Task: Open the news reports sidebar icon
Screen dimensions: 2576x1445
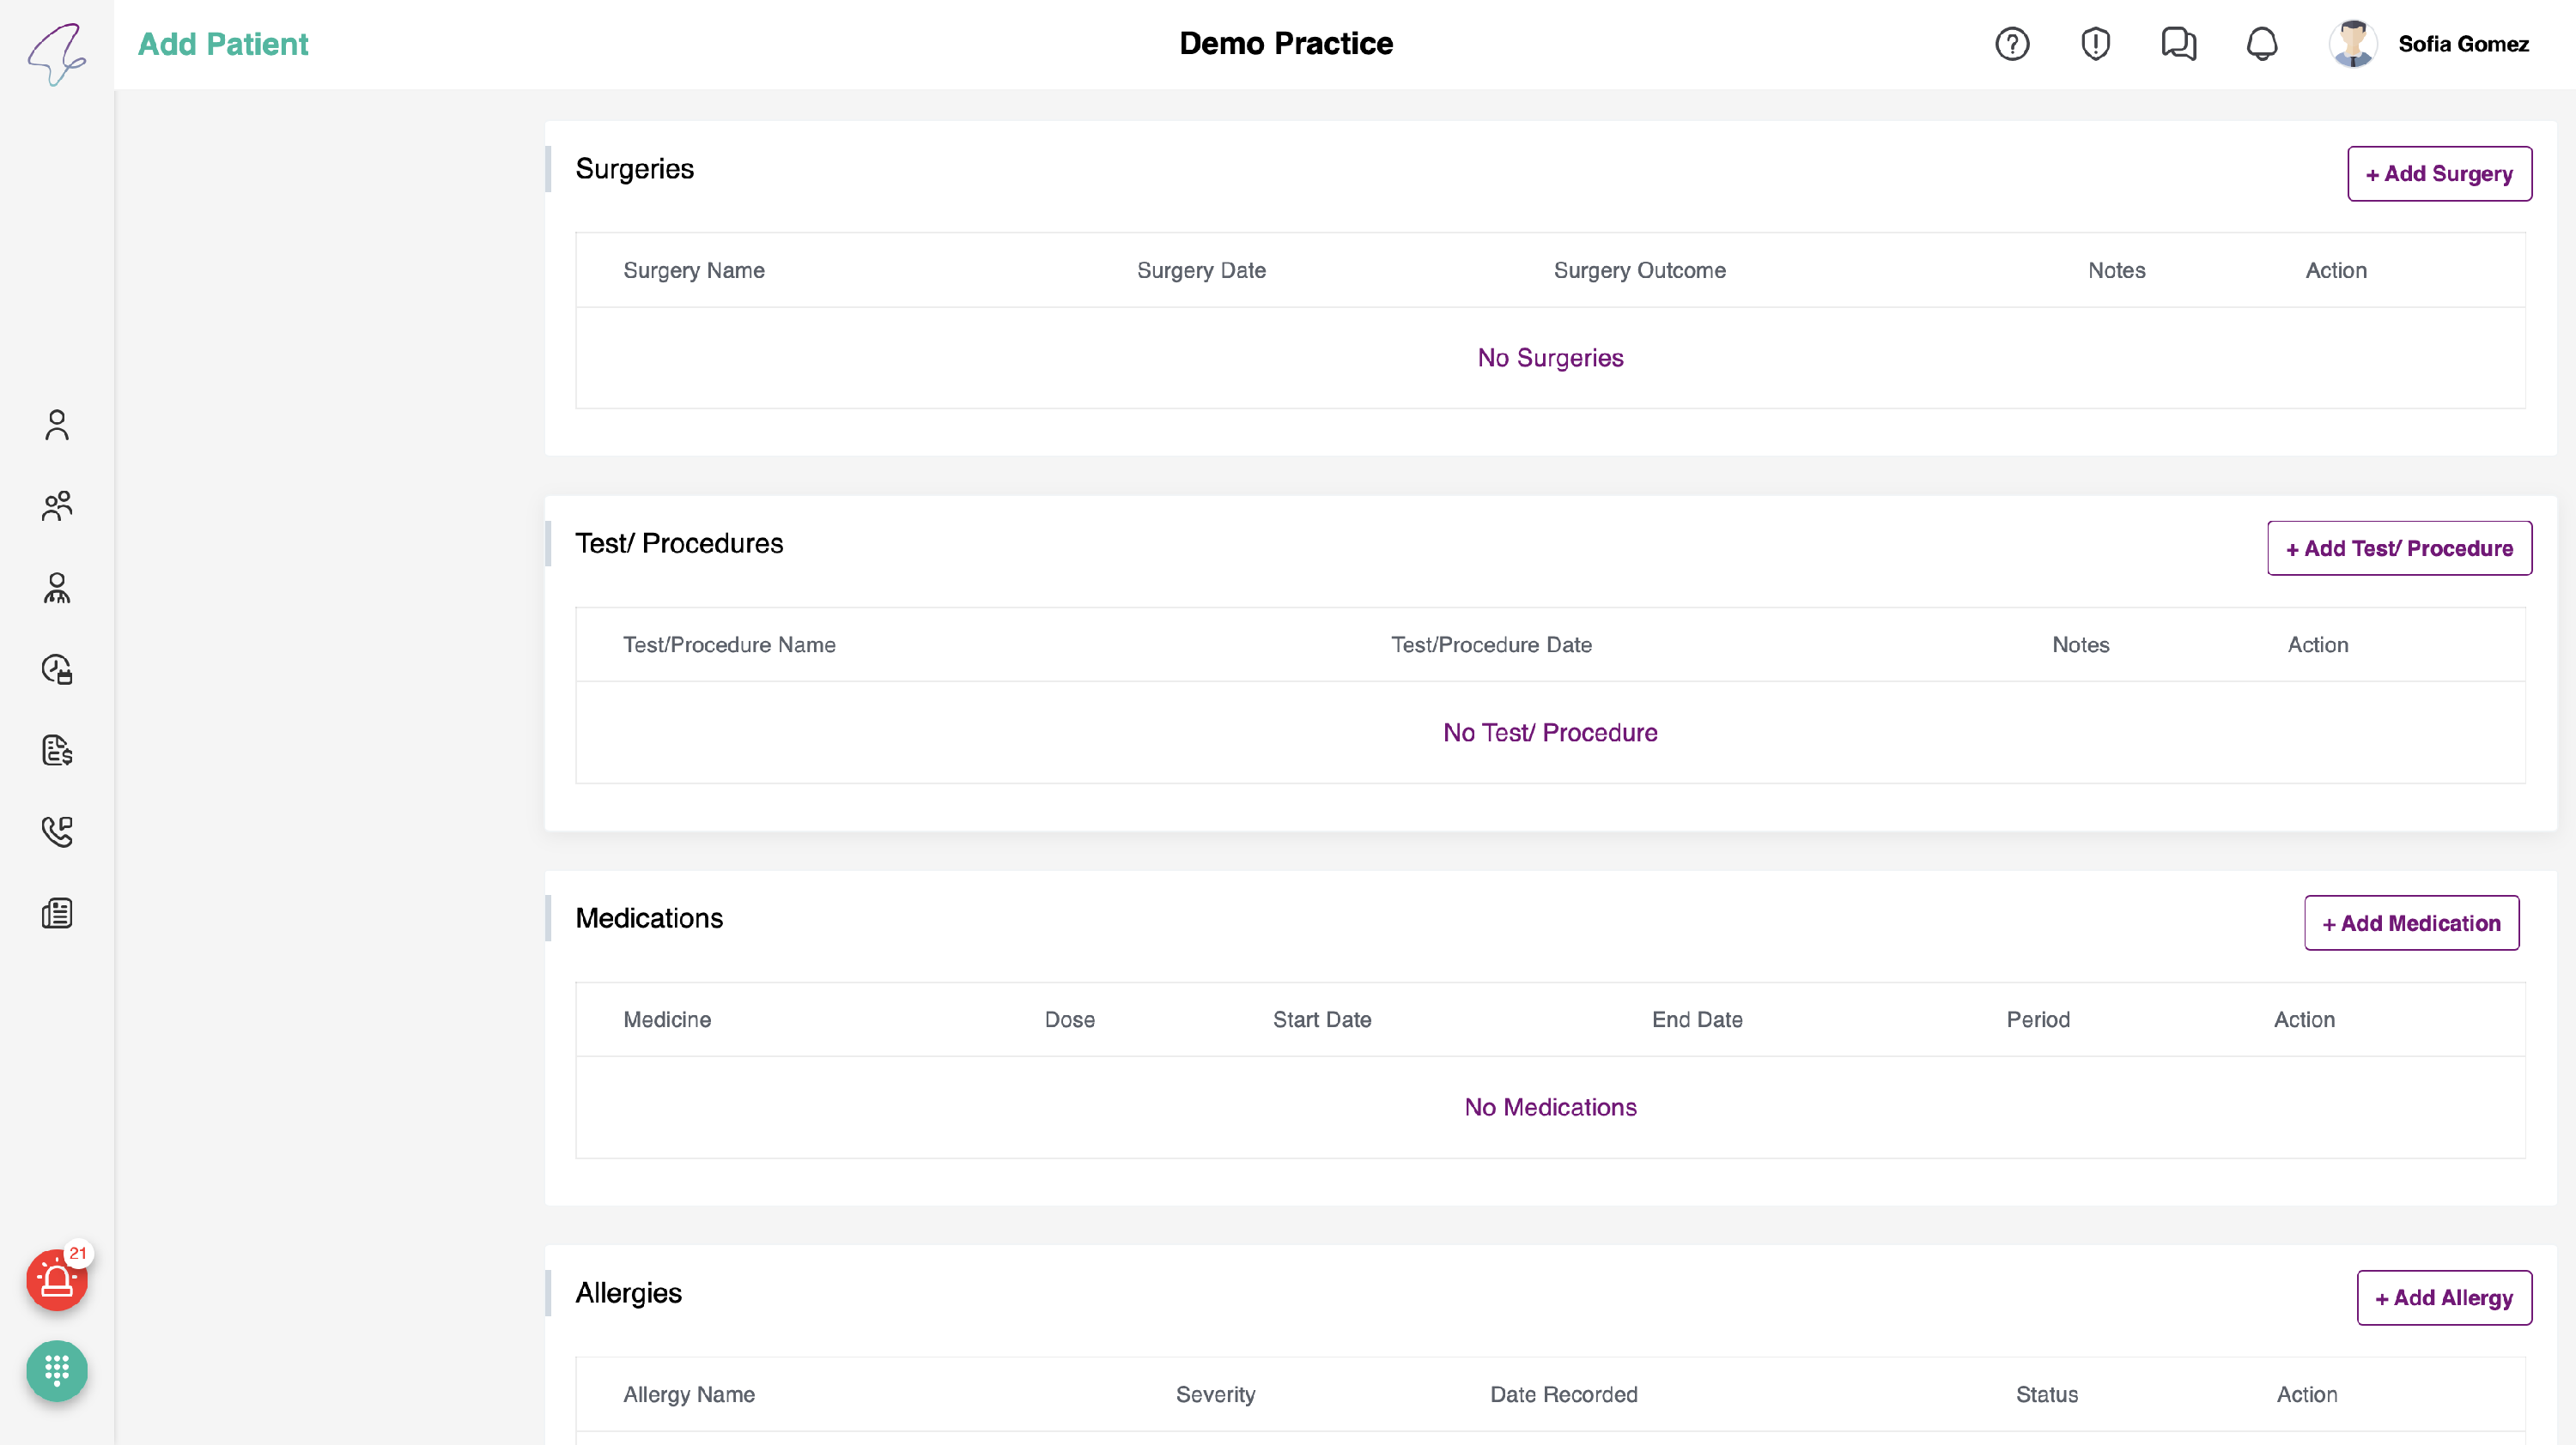Action: 57,912
